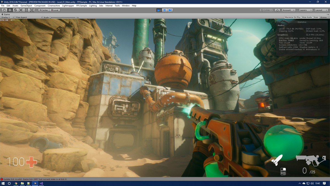Open the Cinemachine menu
Screen dimensions: 330x186
(54, 6)
